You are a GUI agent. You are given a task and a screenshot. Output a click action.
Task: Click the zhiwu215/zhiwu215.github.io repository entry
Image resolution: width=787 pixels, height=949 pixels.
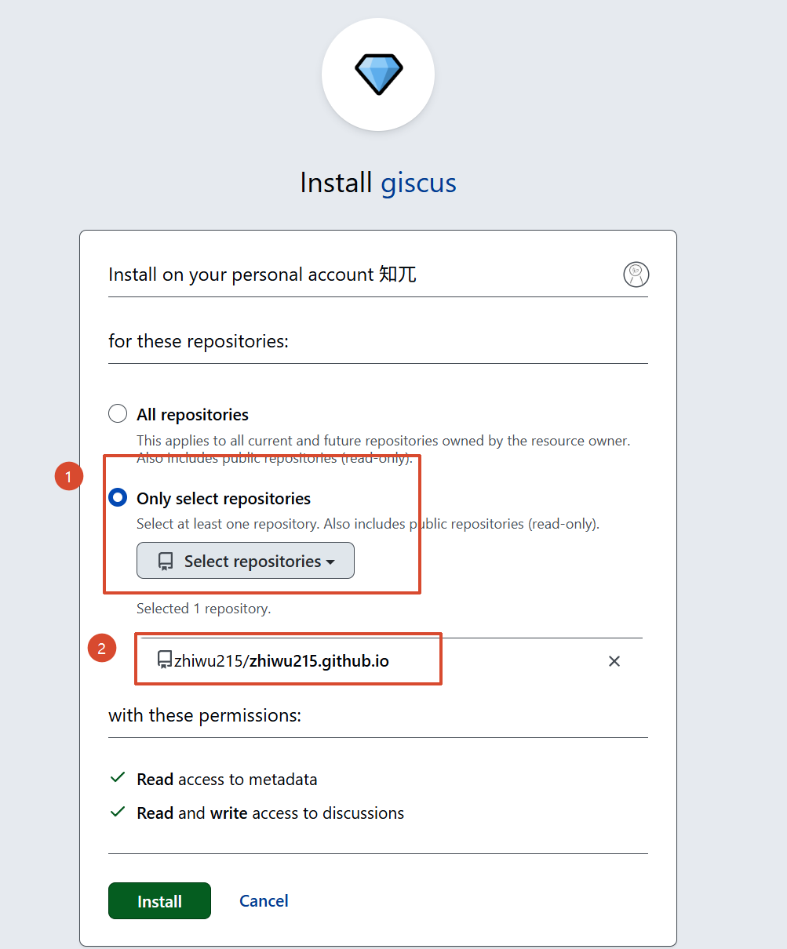(x=281, y=660)
